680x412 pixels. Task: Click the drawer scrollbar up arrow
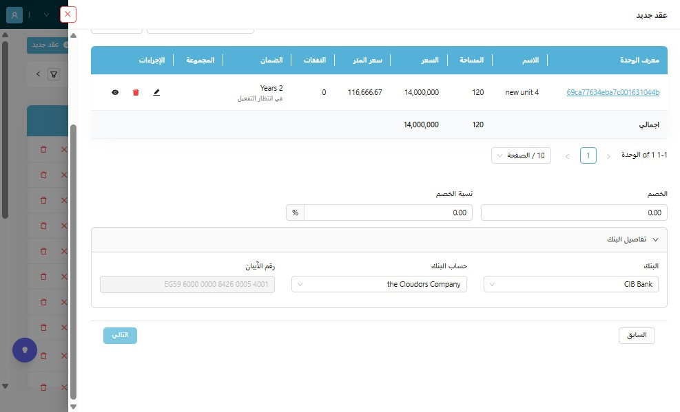click(73, 36)
